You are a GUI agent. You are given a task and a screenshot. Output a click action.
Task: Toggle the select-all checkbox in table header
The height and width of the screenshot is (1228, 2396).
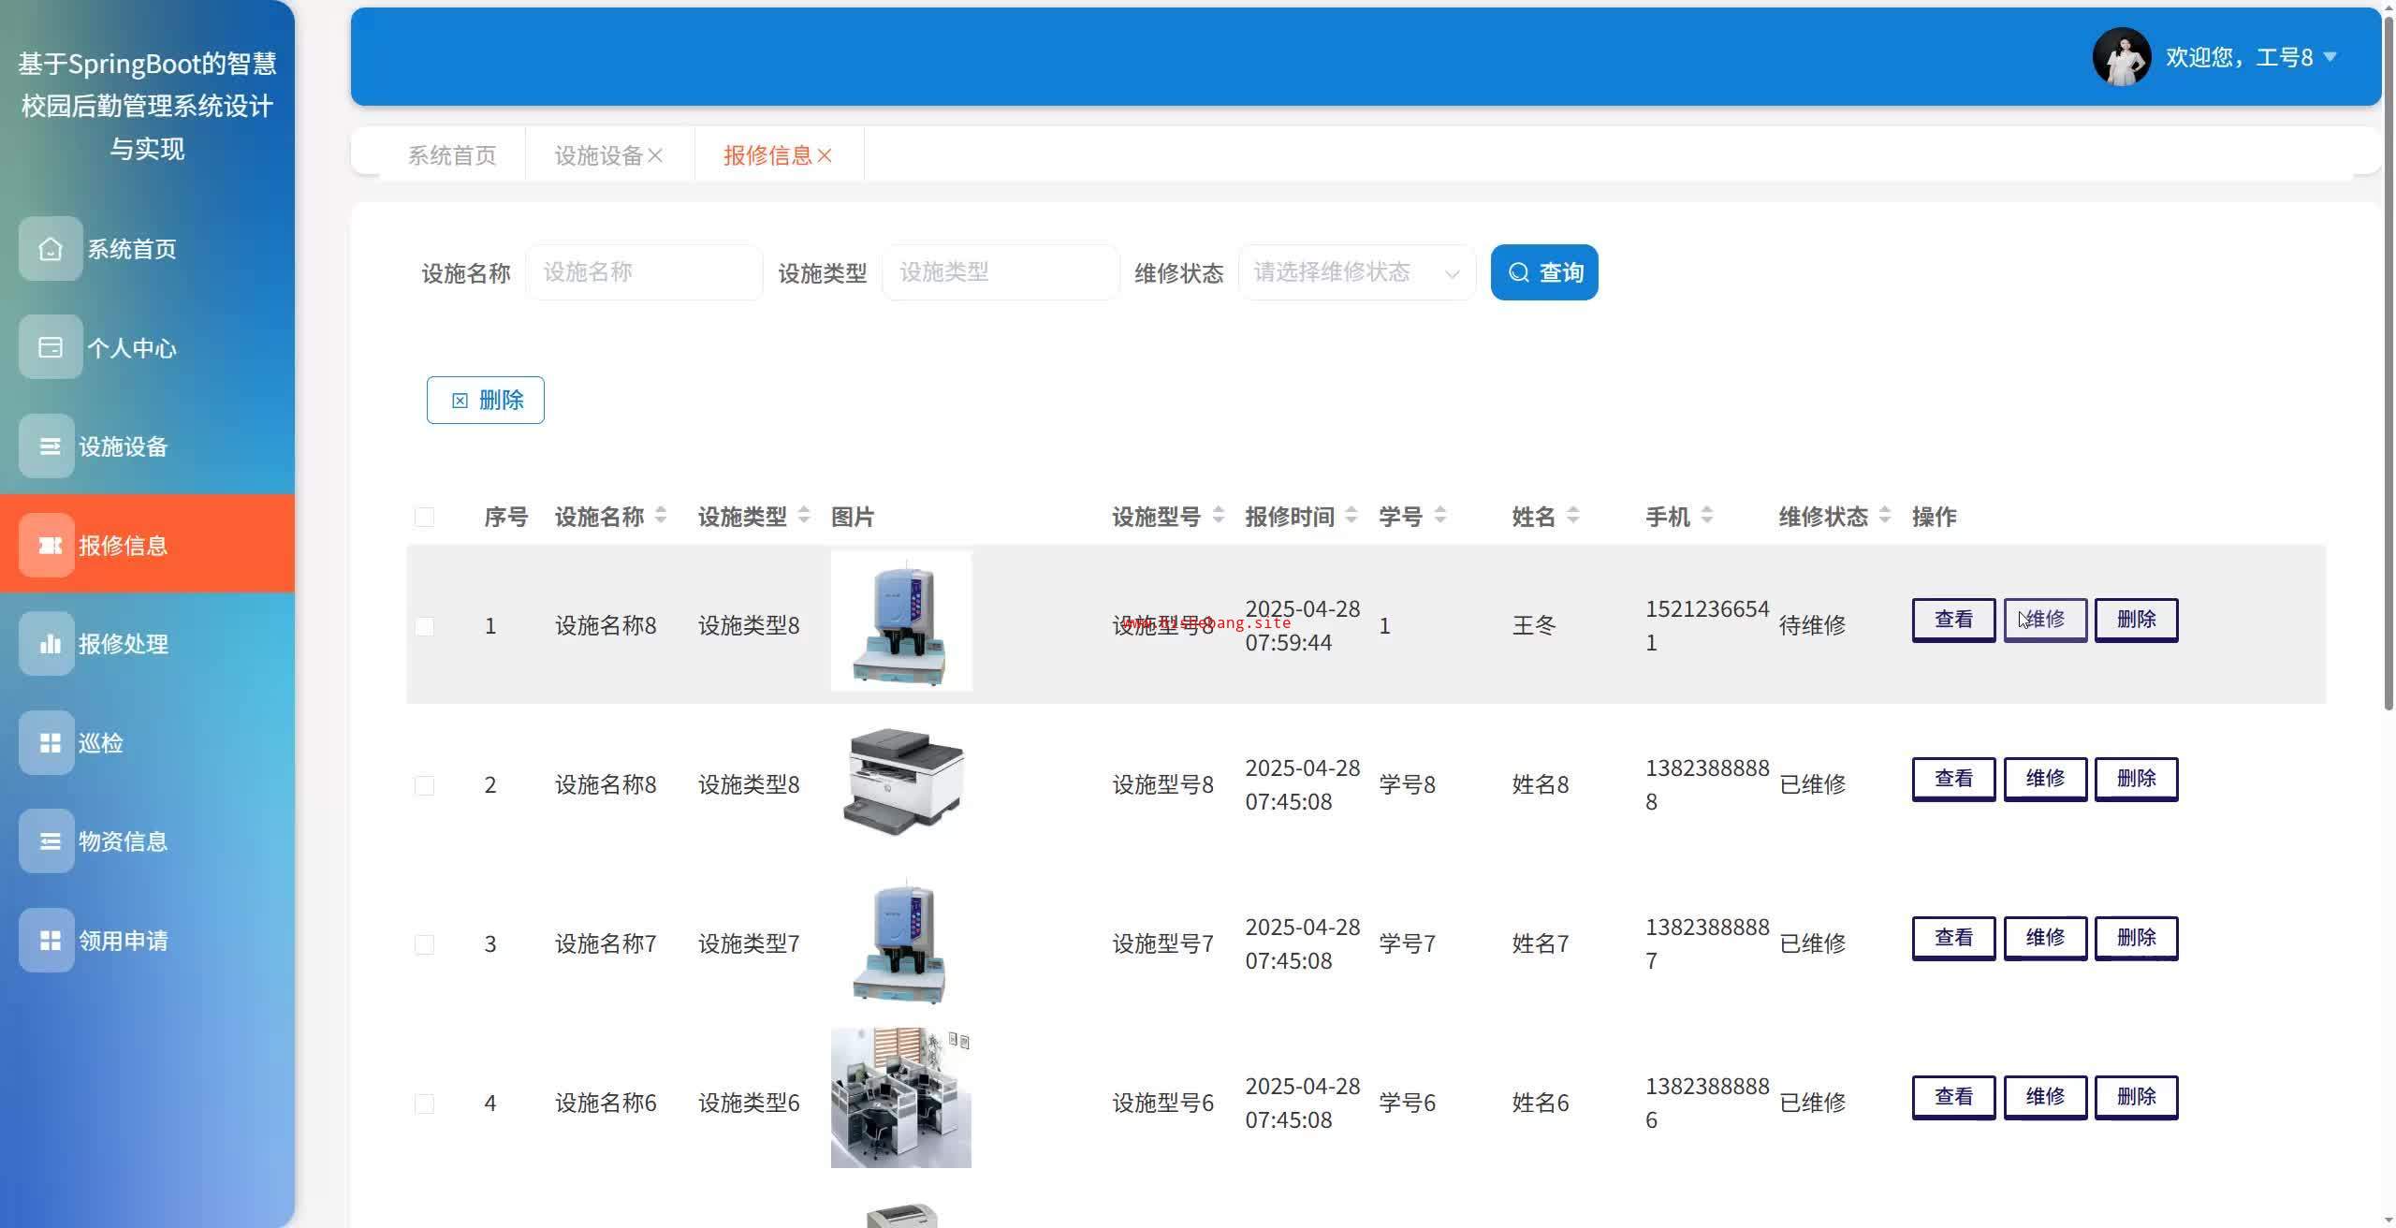pos(424,517)
